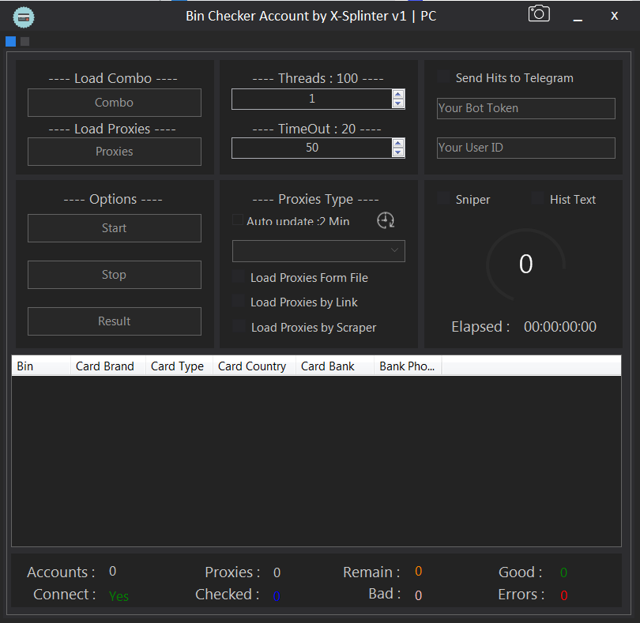Click the Result button
Viewport: 640px width, 623px height.
(115, 321)
